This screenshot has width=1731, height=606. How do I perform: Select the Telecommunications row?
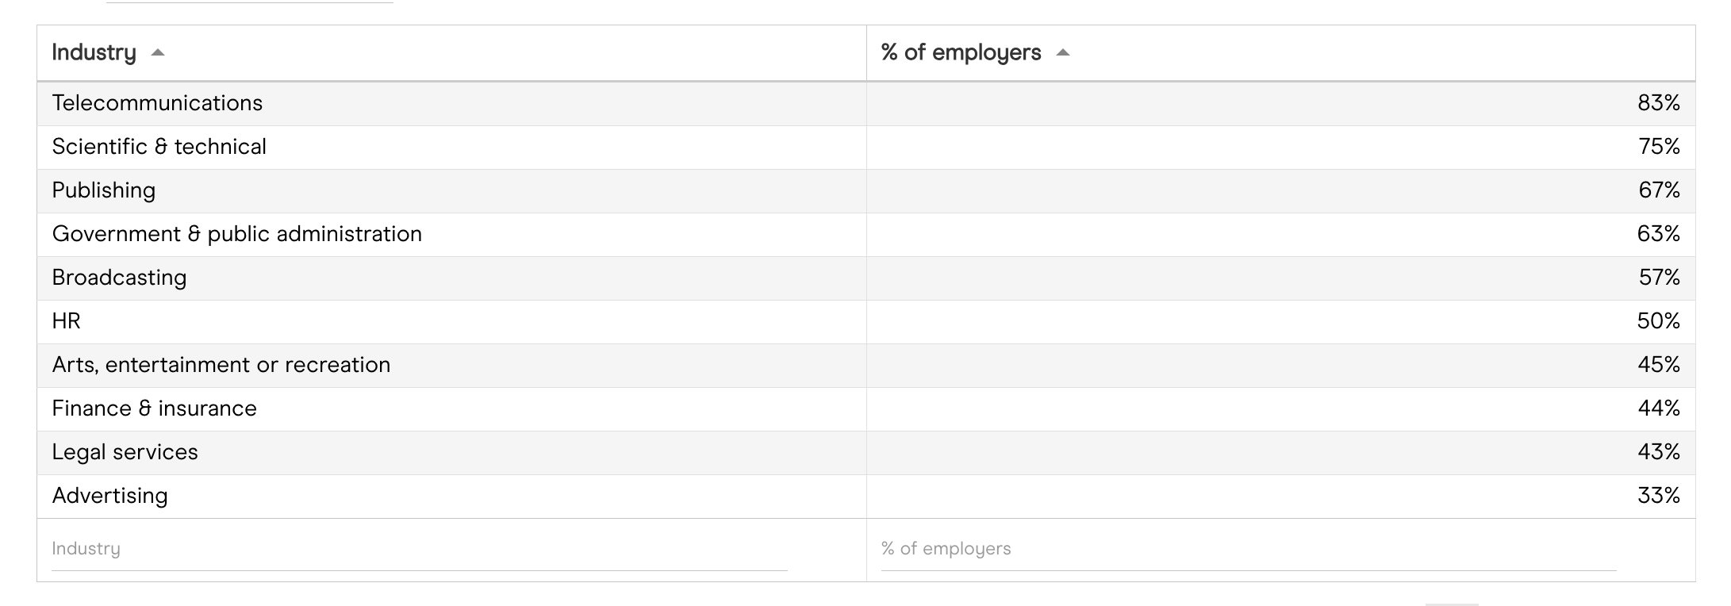click(x=157, y=103)
